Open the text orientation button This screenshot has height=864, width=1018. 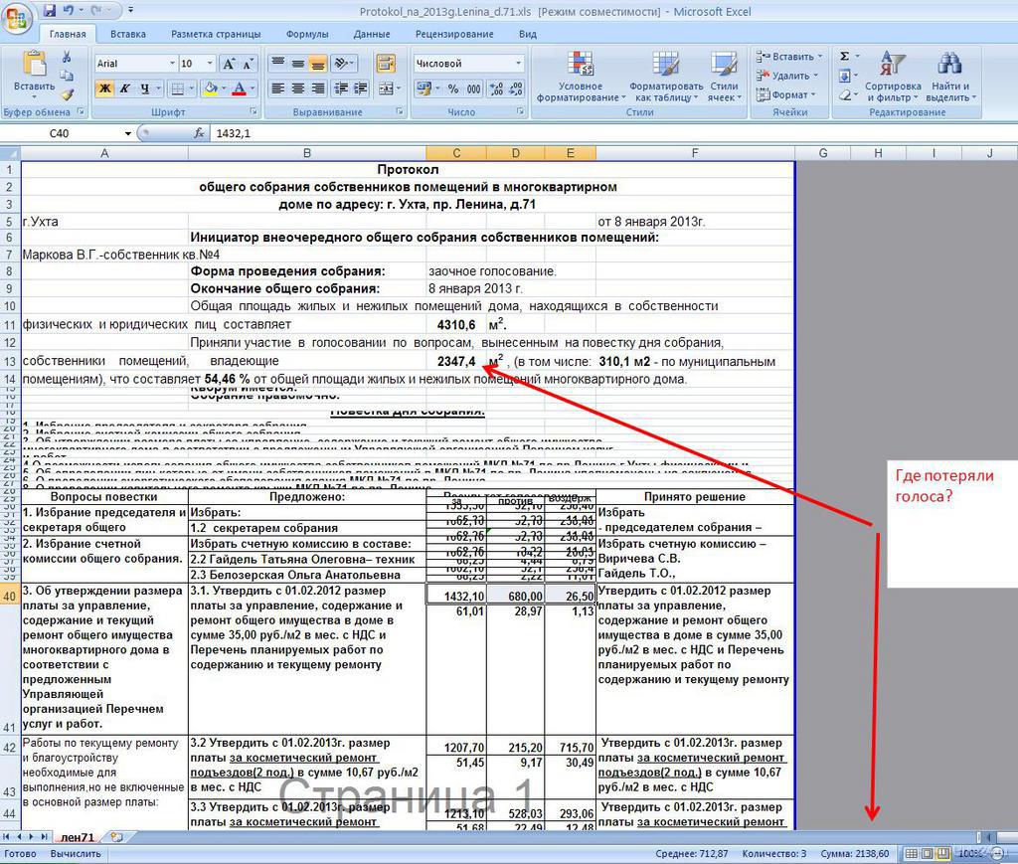tap(343, 63)
